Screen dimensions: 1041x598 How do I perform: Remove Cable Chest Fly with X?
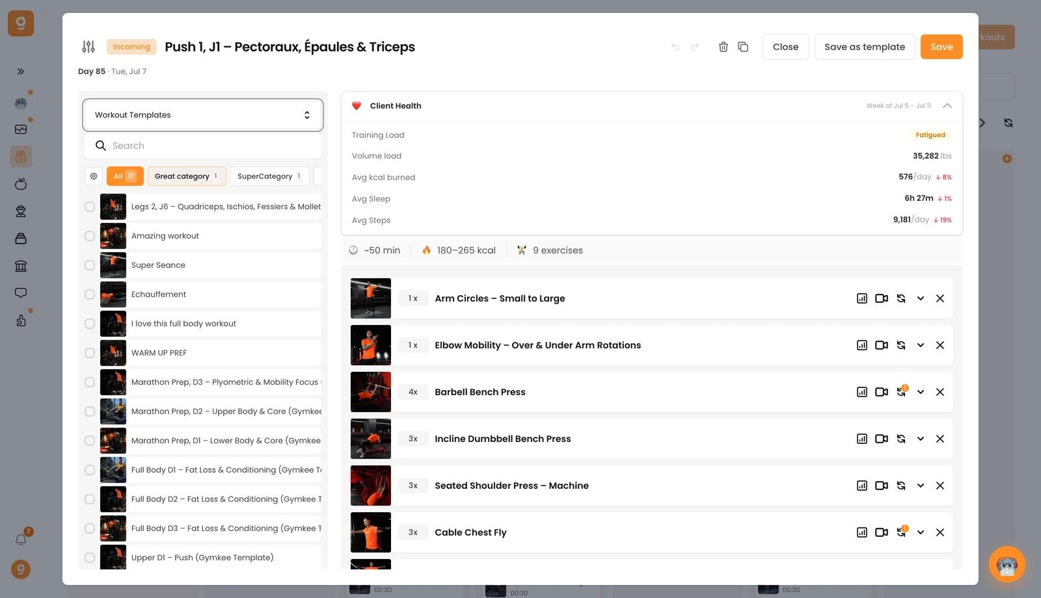point(940,532)
